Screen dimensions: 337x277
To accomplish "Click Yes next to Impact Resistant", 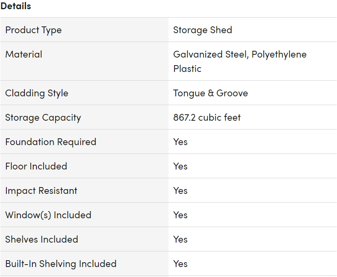I will coord(181,191).
